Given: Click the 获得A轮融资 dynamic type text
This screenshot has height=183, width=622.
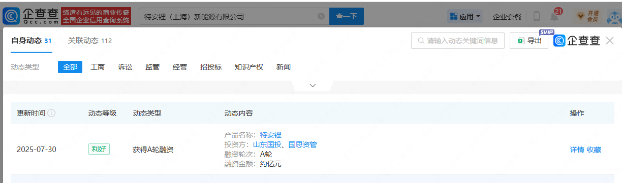Looking at the screenshot, I should (153, 150).
